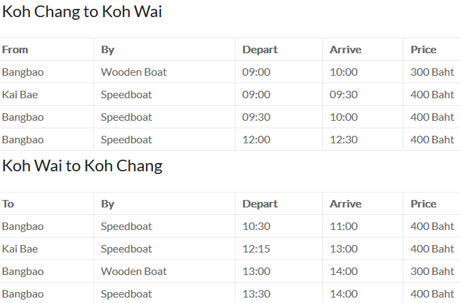Click the 12:30 arrival time cell

coord(343,139)
